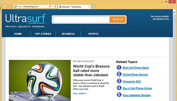Select the Ultrasurf - Top Stories tab
Viewport: 177px width, 101px height.
tap(74, 7)
